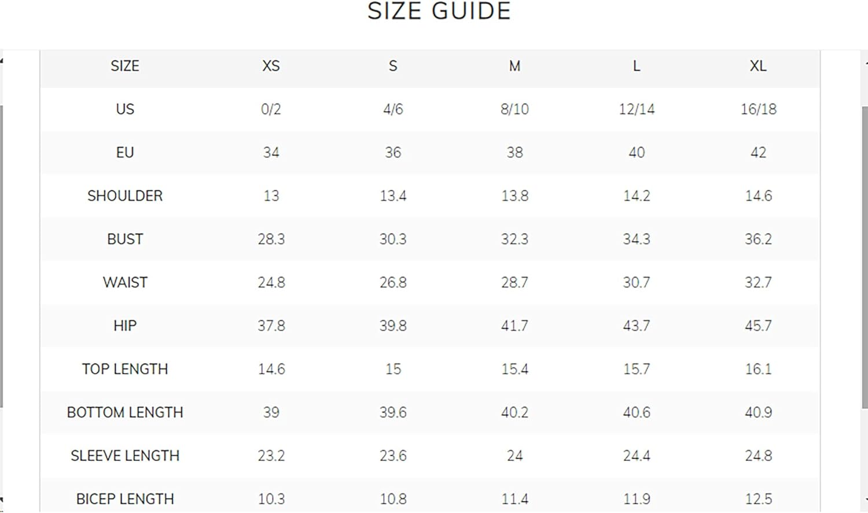Click the SHOULDER value 14.2
868x513 pixels.
(637, 196)
